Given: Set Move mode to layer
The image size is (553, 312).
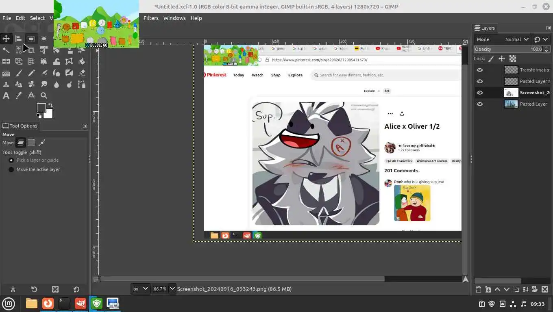Looking at the screenshot, I should [x=21, y=143].
